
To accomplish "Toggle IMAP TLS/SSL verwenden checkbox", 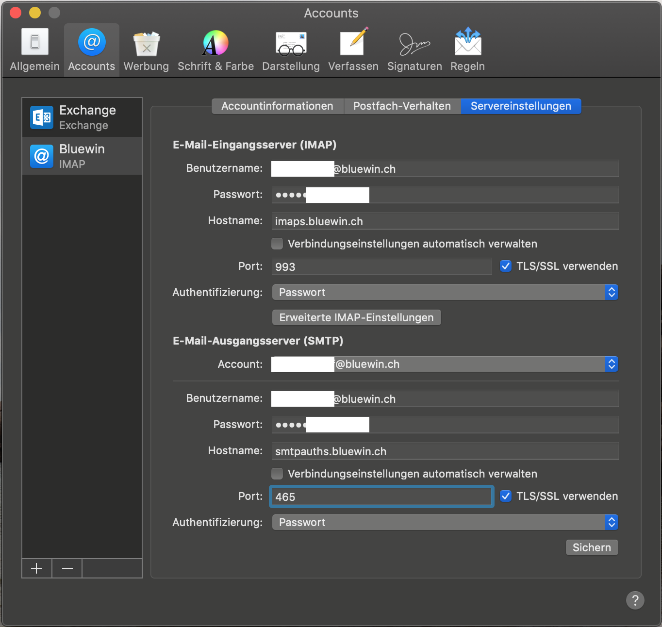I will [x=506, y=266].
